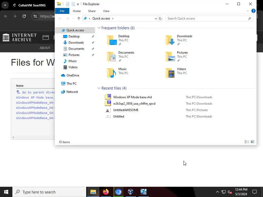Unpin Desktop via its sidebar pin icon
The height and width of the screenshot is (197, 263).
tap(93, 36)
